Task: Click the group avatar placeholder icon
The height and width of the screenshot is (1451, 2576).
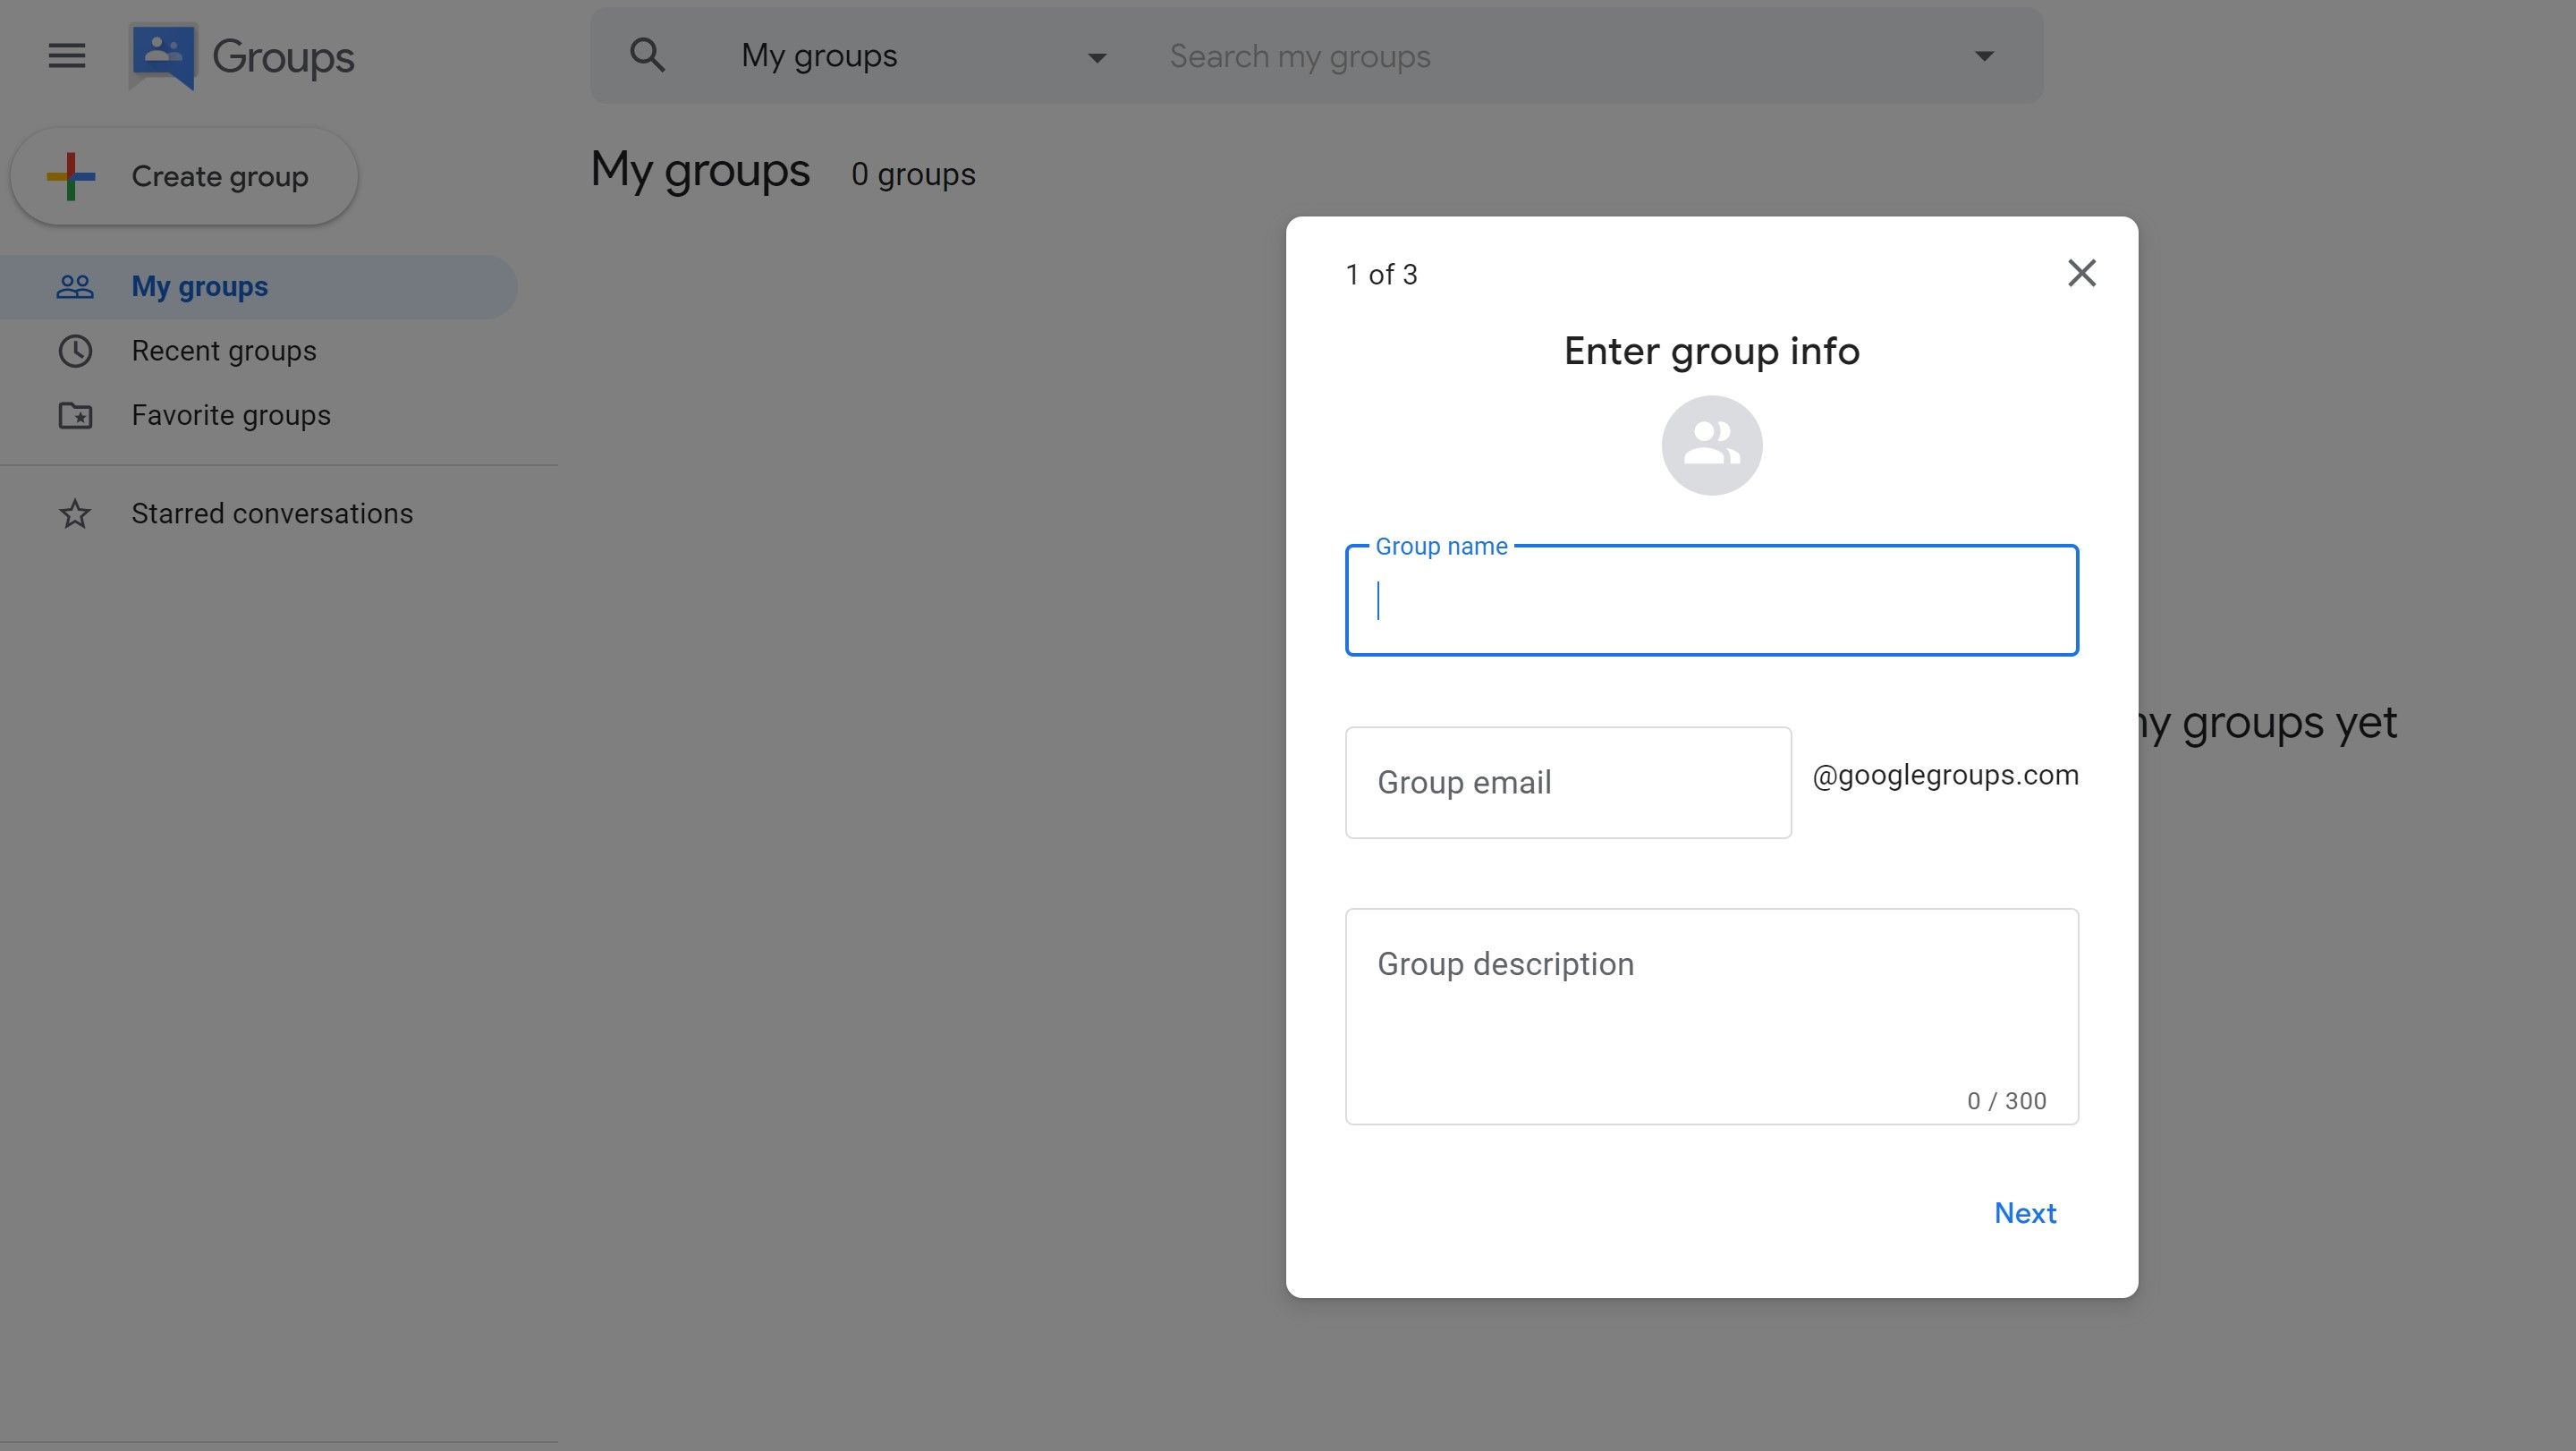Action: tap(1711, 444)
